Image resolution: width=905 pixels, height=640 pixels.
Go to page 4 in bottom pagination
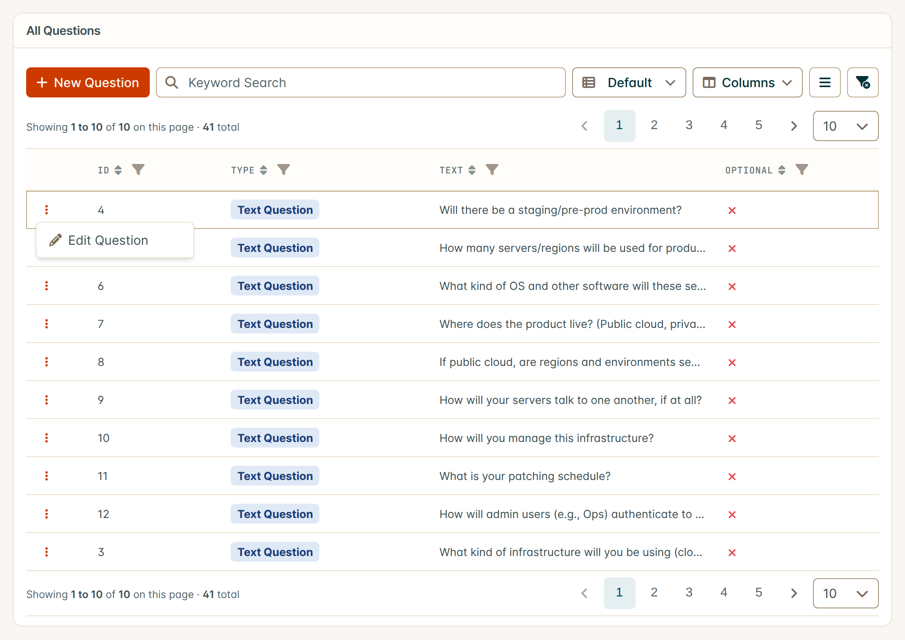724,593
